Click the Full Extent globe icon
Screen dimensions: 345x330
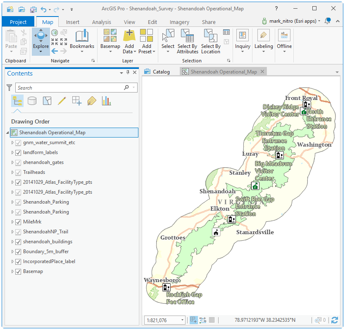pos(55,33)
